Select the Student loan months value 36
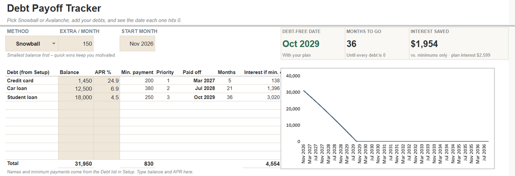This screenshot has height=176, width=515. pos(230,97)
